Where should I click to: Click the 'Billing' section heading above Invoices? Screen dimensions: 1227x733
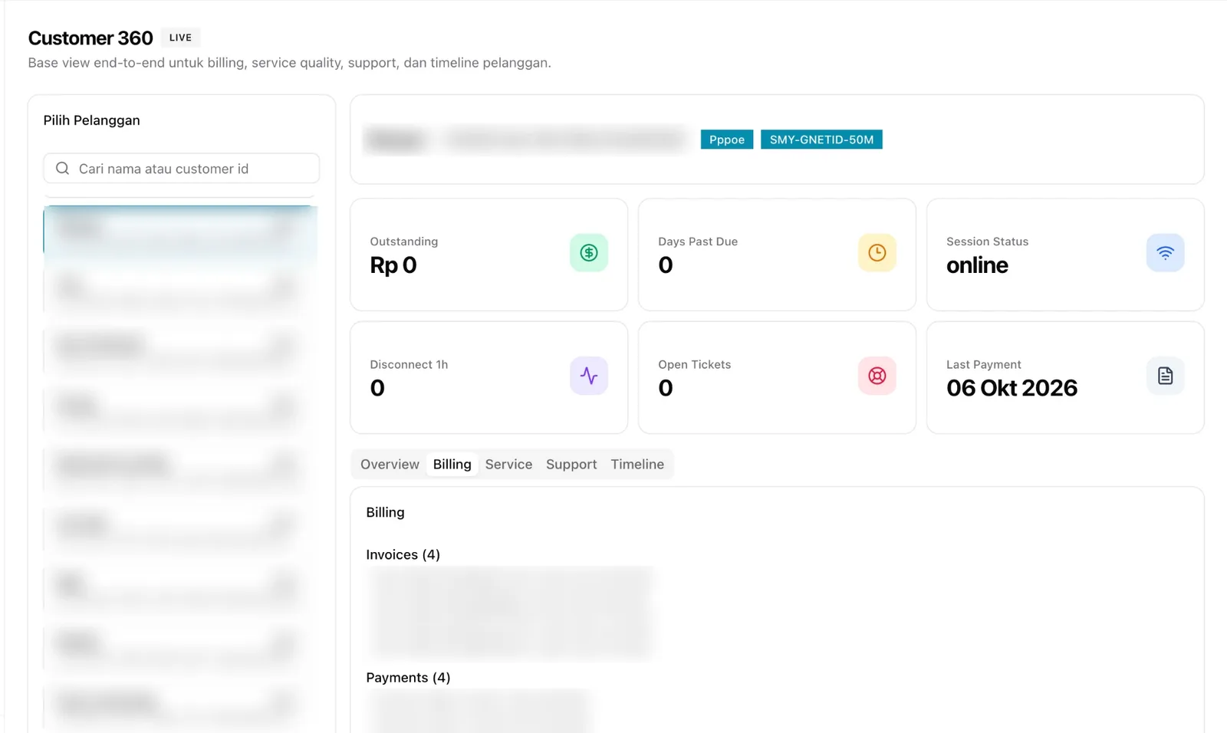385,512
